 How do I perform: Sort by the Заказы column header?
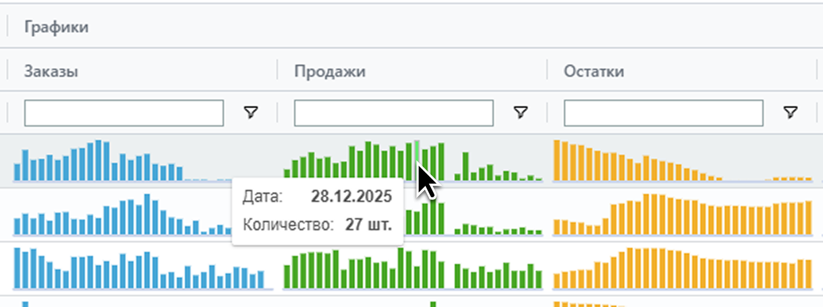tap(51, 71)
